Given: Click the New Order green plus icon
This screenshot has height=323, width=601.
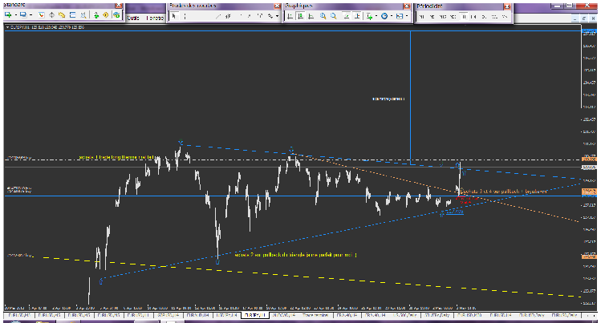Looking at the screenshot, I should coord(95,15).
